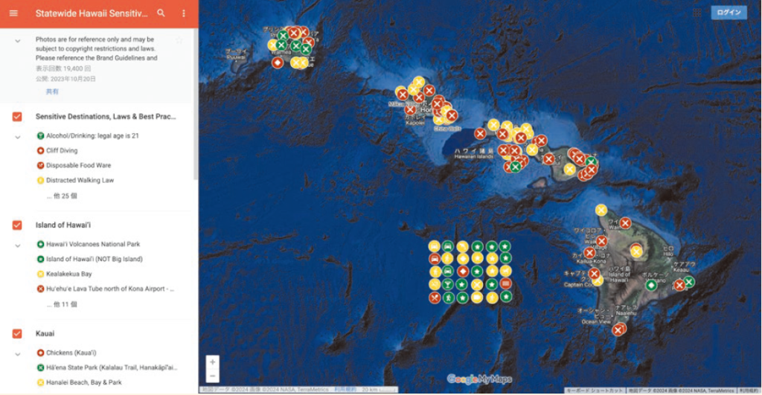Click the 共有 share link

pos(52,91)
